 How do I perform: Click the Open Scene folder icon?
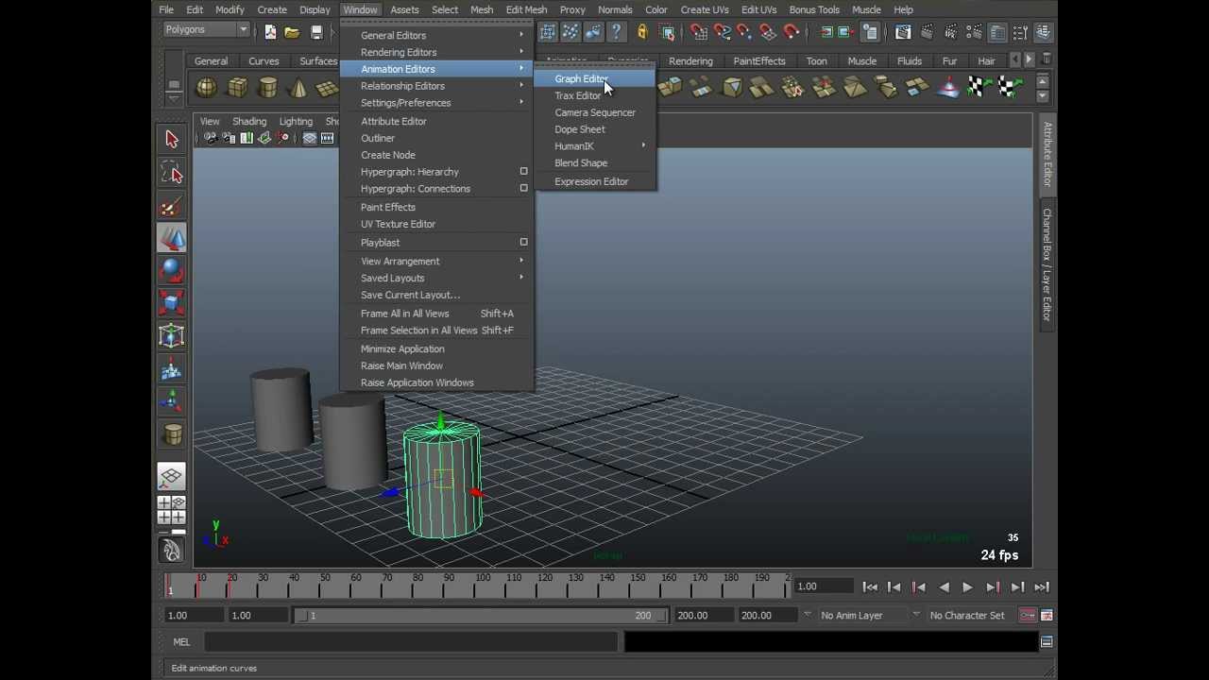point(292,32)
